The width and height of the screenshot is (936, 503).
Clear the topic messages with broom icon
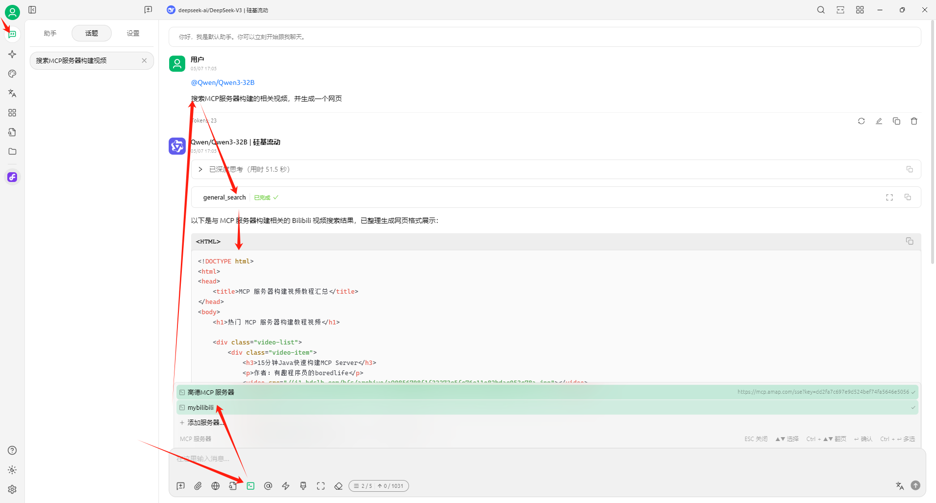click(303, 486)
